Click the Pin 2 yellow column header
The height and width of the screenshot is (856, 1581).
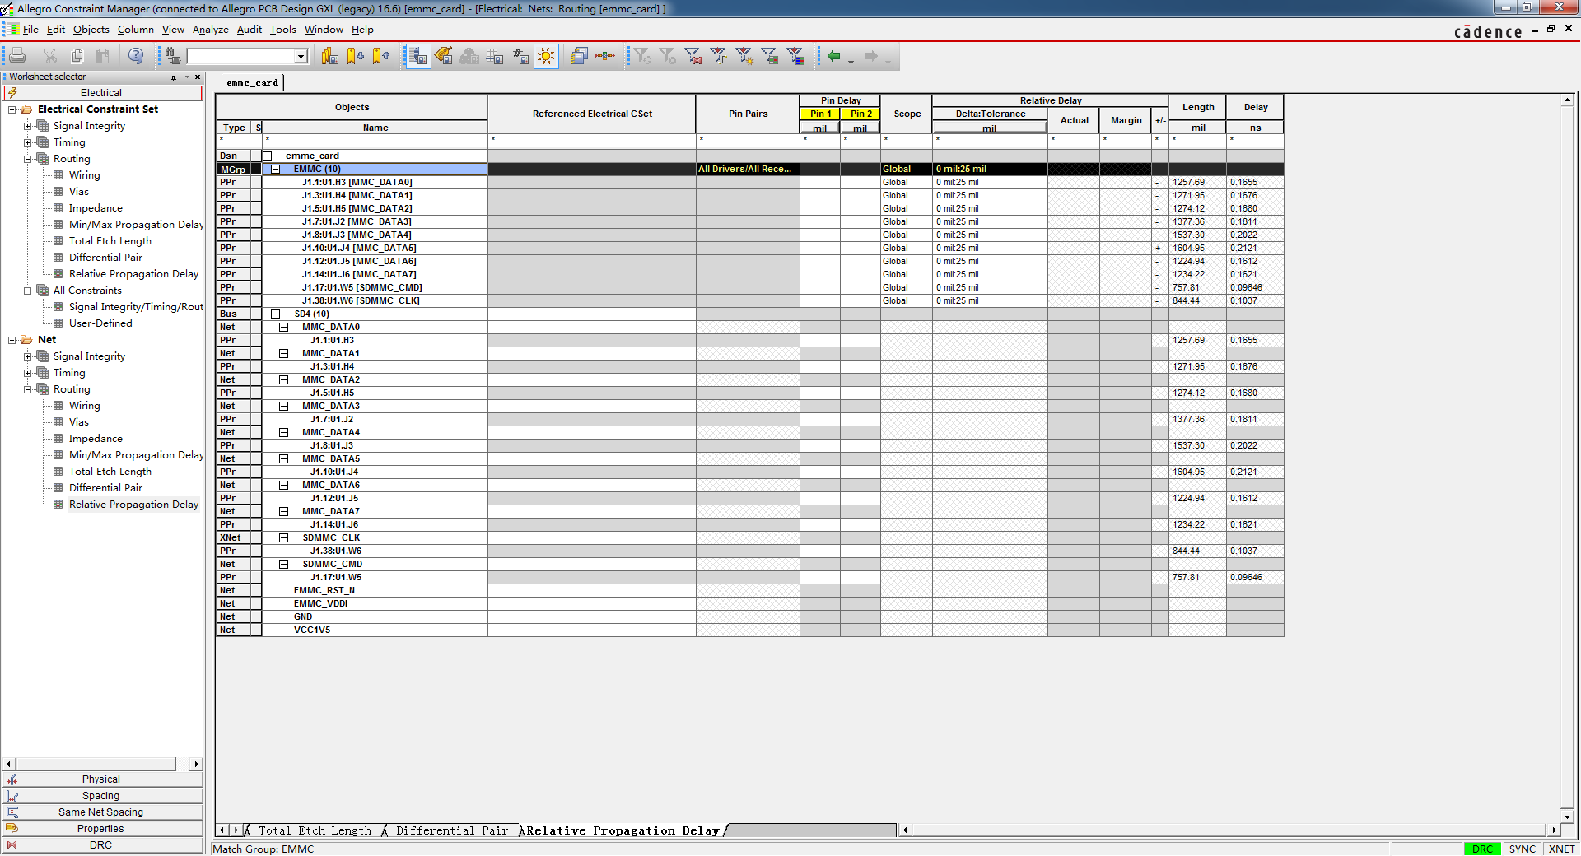pyautogui.click(x=860, y=114)
